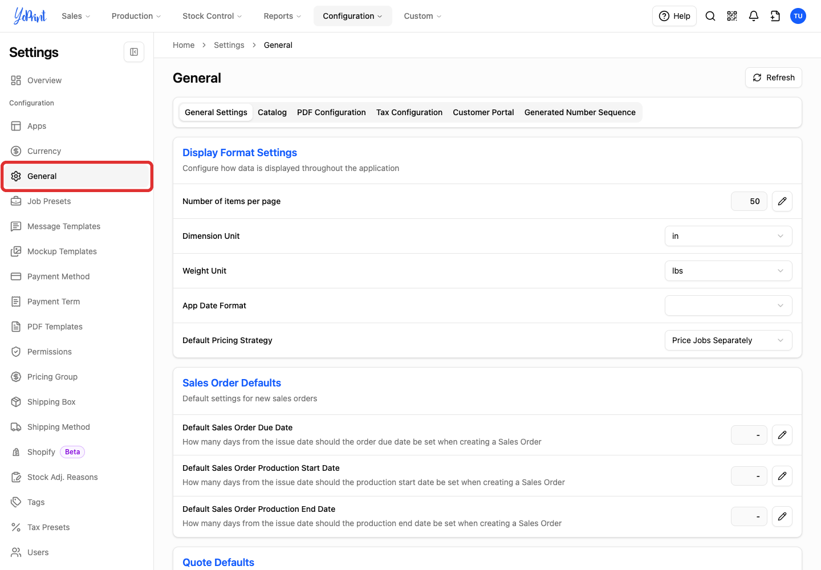Open Overview in settings sidebar
This screenshot has height=570, width=821.
[77, 80]
